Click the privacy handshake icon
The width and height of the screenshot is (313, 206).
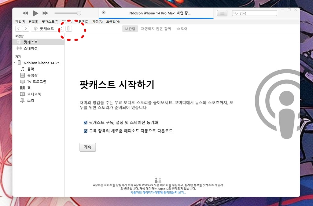click(158, 180)
